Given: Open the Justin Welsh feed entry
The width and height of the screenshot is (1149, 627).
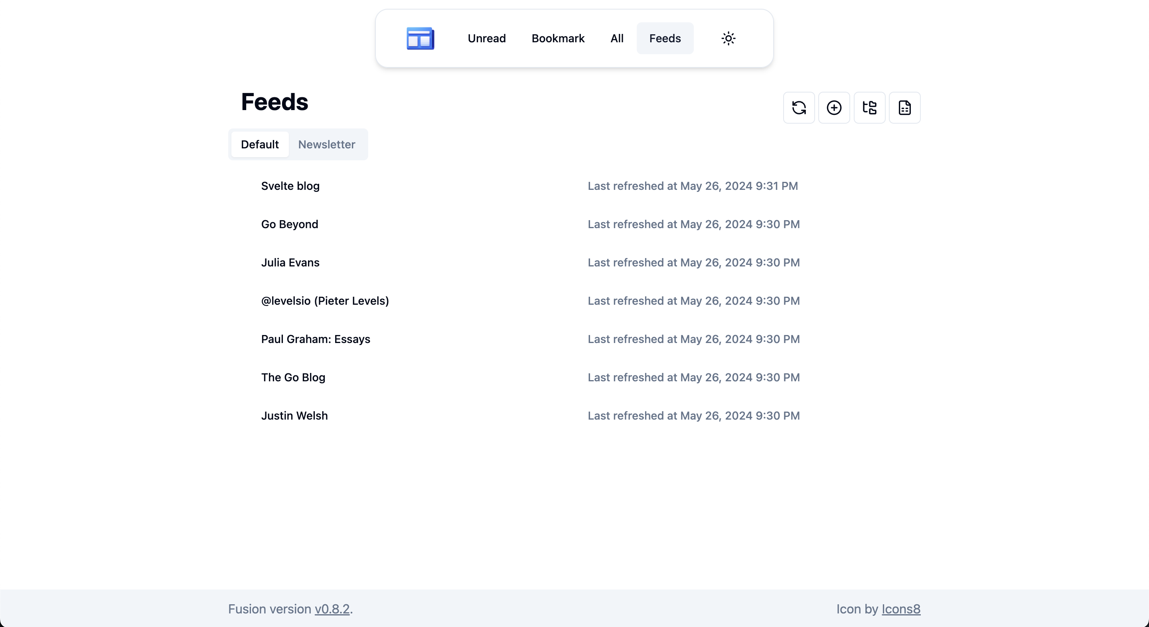Looking at the screenshot, I should pos(294,416).
